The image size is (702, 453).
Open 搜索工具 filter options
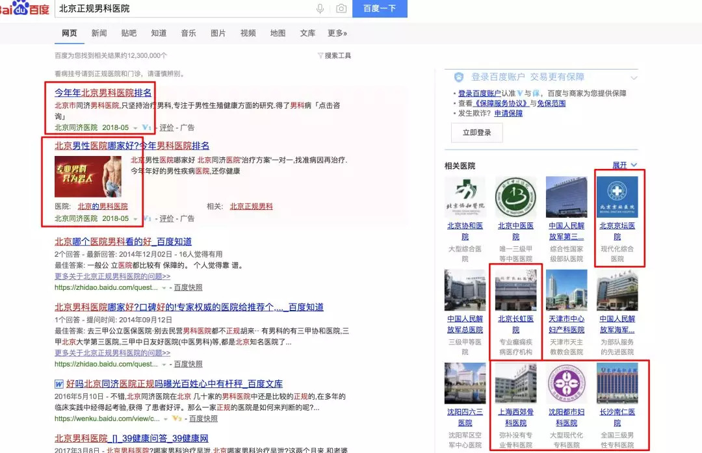tap(334, 56)
